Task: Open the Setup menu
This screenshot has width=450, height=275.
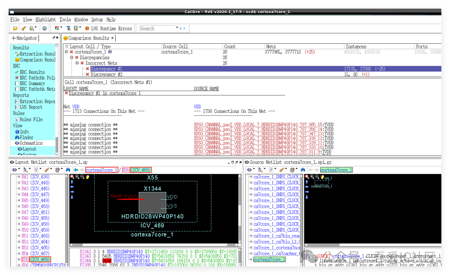Action: point(97,20)
